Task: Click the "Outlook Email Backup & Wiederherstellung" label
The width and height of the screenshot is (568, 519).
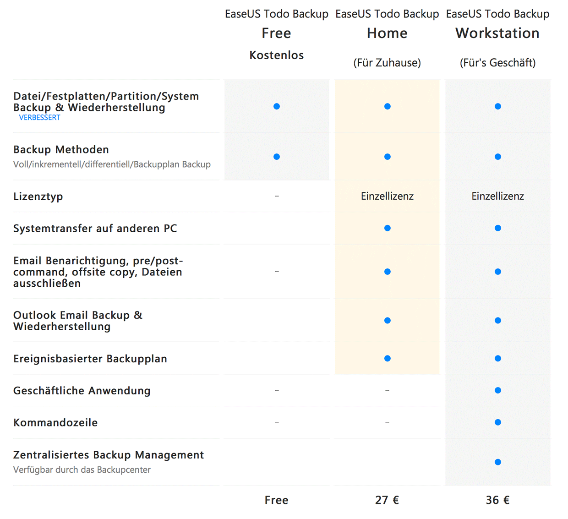Action: point(78,321)
